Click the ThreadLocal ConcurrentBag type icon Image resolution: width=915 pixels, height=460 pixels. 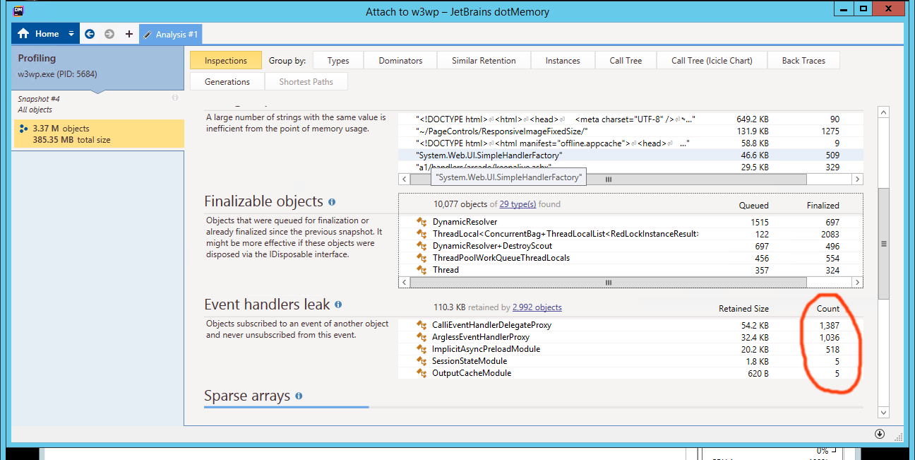pos(422,234)
